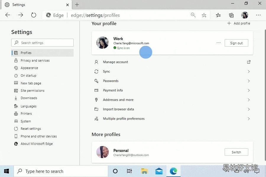The image size is (266, 177).
Task: Focus the Search settings box
Action: pos(42,43)
